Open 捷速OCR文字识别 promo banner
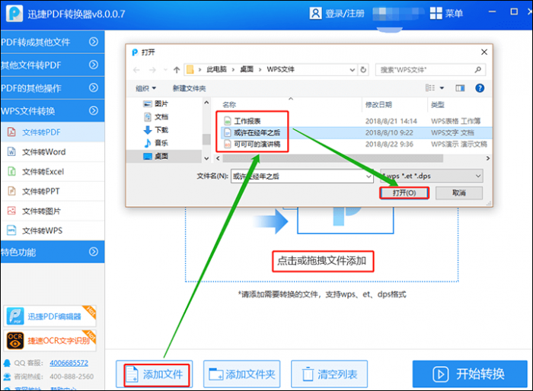 tap(50, 340)
